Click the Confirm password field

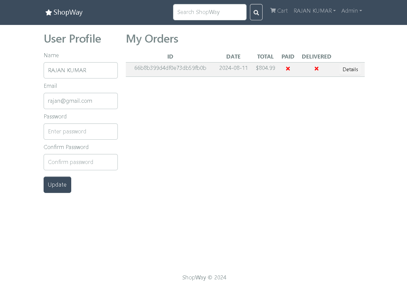point(81,162)
